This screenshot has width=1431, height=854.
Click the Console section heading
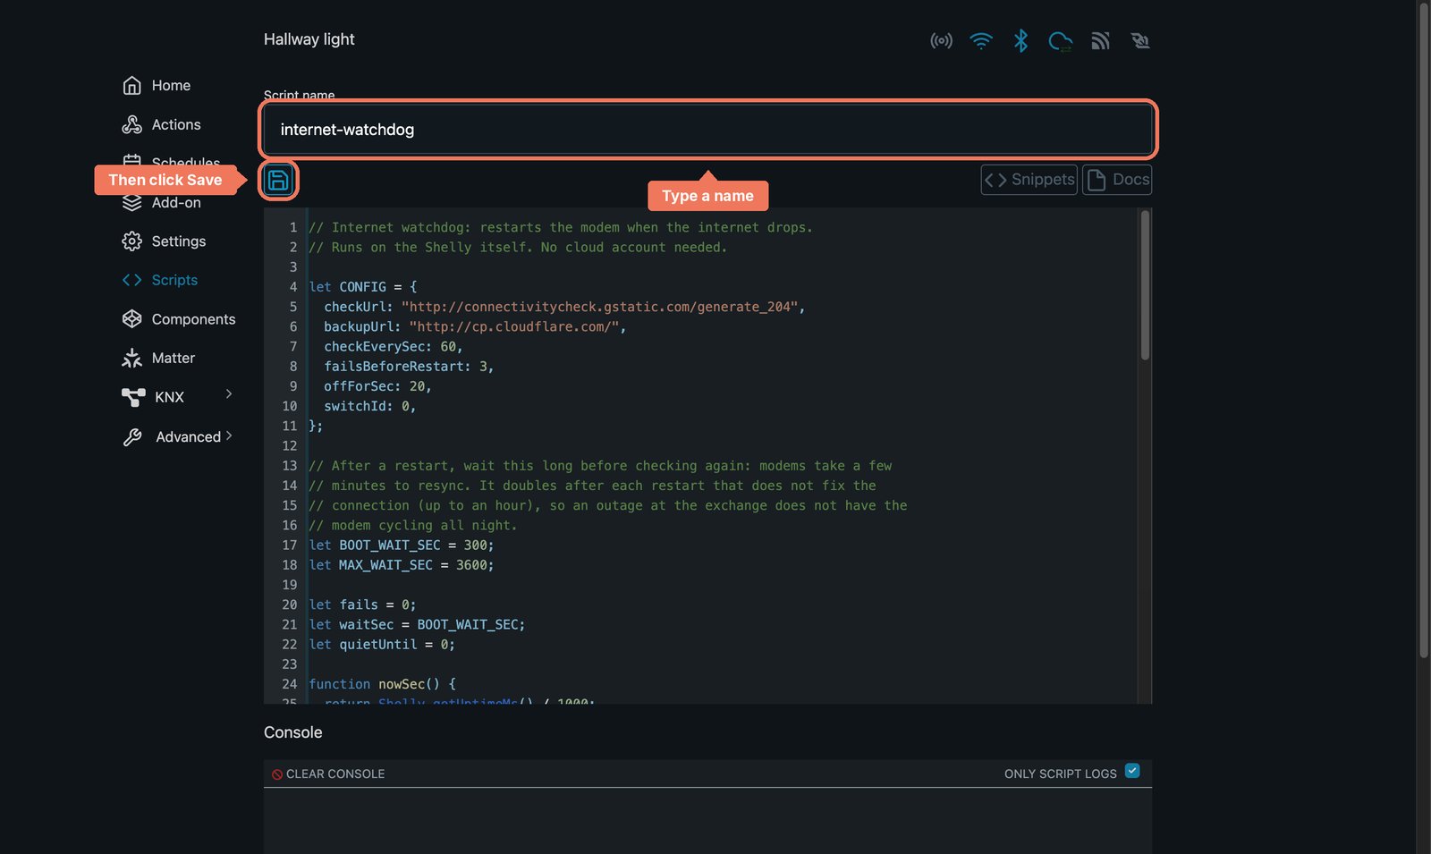pyautogui.click(x=292, y=732)
